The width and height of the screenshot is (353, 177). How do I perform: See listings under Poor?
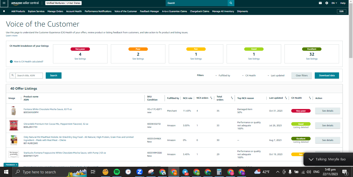pyautogui.click(x=138, y=59)
